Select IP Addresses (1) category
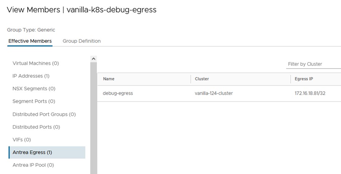Screen dimensions: 341x174 31,76
